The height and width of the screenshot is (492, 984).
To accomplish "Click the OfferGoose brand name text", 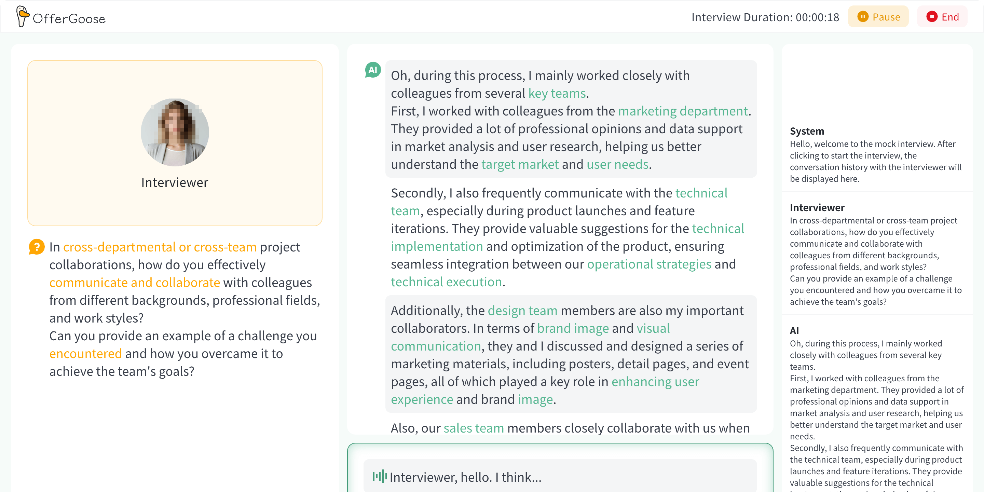I will (x=69, y=18).
